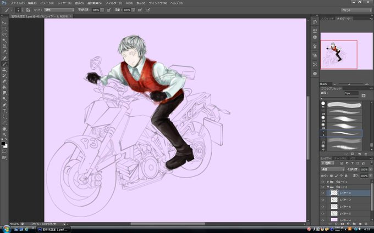This screenshot has width=374, height=233.
Task: Open the layer blend mode dropdown
Action: click(333, 169)
